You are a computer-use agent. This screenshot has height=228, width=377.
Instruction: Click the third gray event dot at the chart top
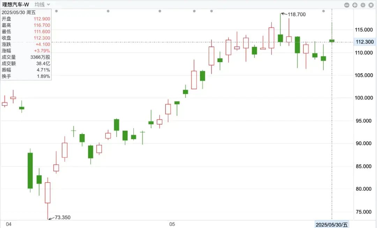point(160,11)
